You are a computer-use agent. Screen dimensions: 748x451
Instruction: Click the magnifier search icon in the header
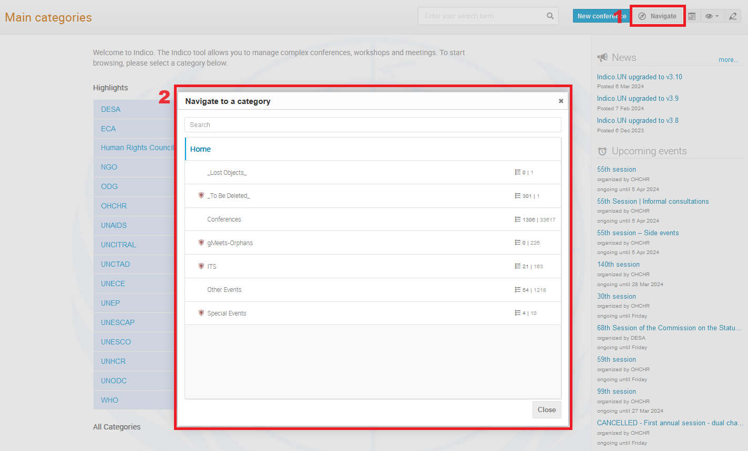coord(550,16)
